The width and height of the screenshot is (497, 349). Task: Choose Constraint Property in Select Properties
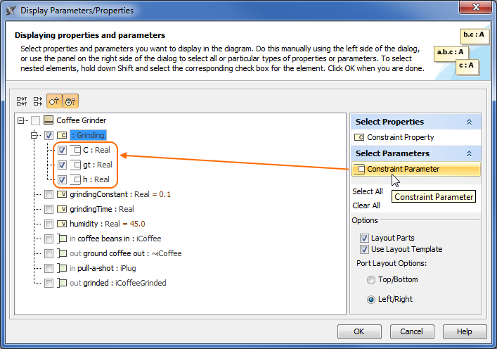pyautogui.click(x=400, y=137)
